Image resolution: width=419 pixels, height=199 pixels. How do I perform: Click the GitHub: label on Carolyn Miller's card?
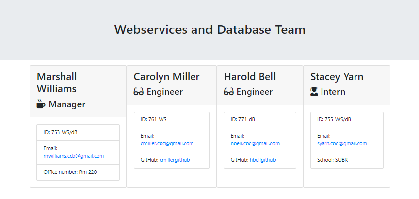click(x=149, y=160)
